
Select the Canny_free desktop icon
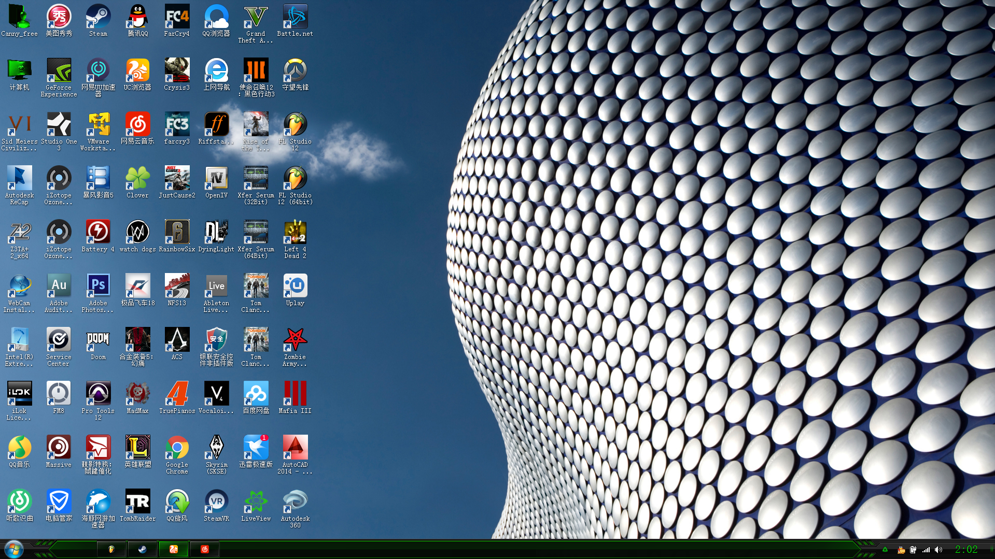pyautogui.click(x=19, y=21)
